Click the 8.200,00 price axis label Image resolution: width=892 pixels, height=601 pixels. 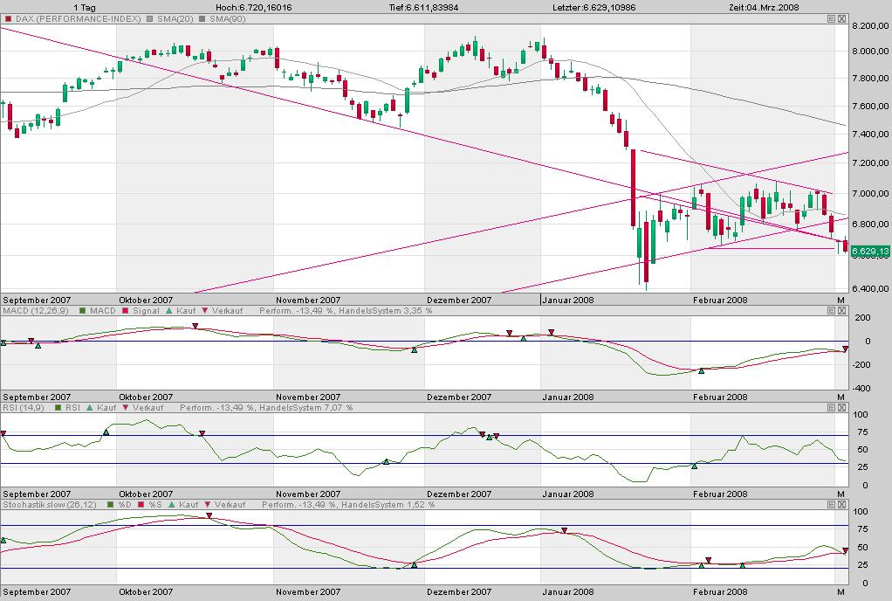pos(870,25)
